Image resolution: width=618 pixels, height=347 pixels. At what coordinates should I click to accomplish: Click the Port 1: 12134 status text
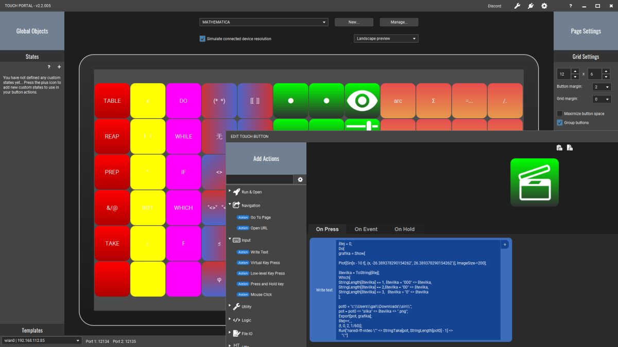97,341
